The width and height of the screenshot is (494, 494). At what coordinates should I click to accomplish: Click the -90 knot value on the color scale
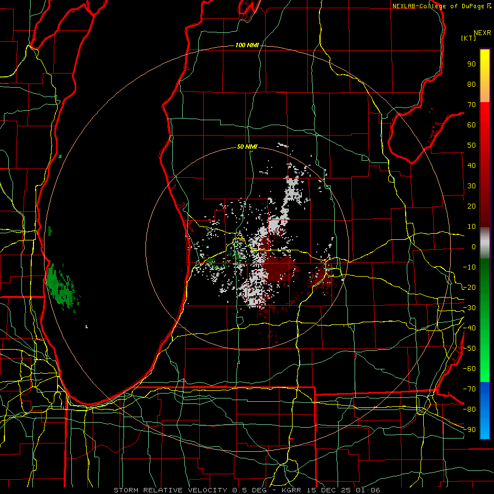469,430
